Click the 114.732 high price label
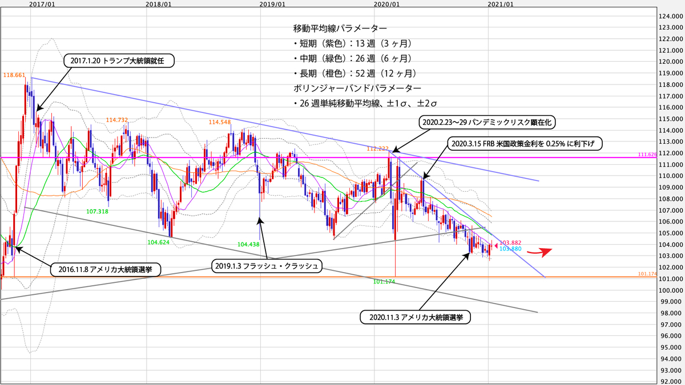 coord(116,119)
